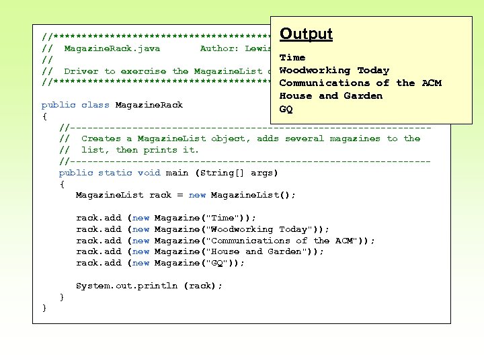Click the underlined "Output" heading

(x=306, y=34)
